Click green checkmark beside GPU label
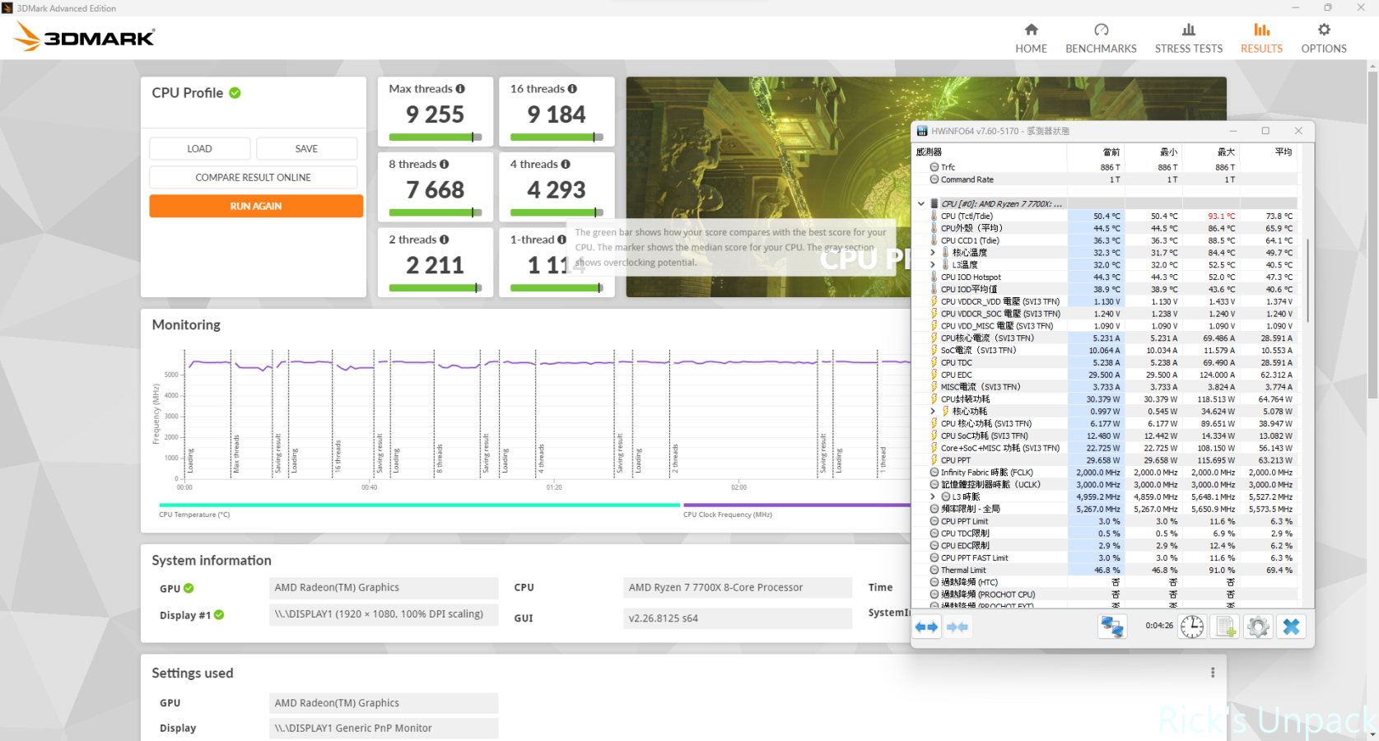The height and width of the screenshot is (741, 1379). pyautogui.click(x=189, y=588)
